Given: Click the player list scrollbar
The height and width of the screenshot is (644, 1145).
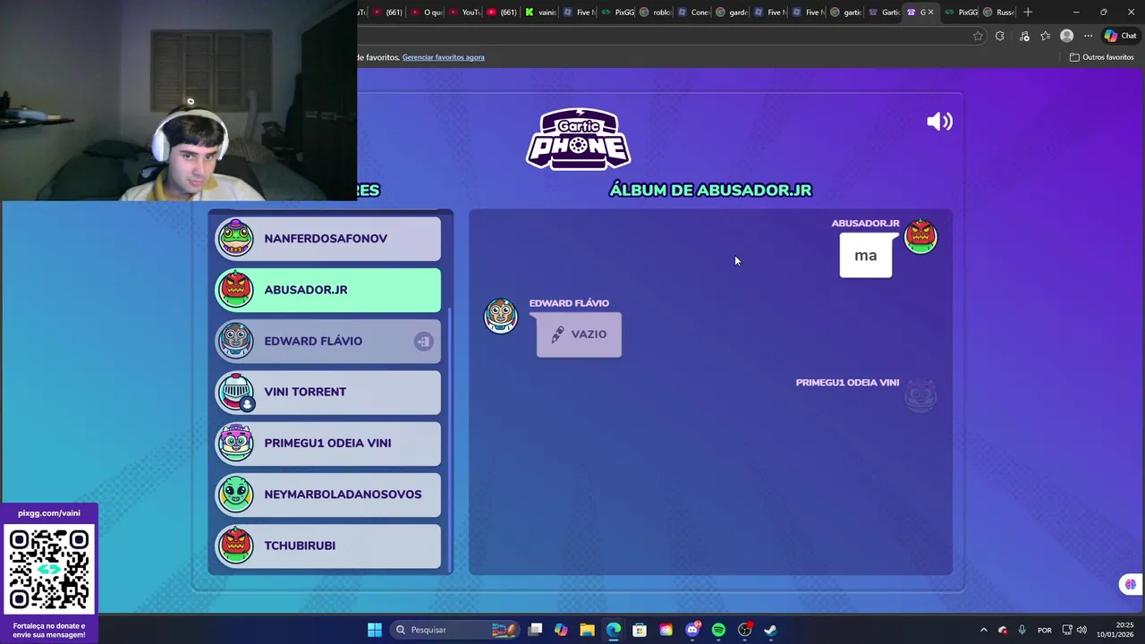Looking at the screenshot, I should 450,438.
